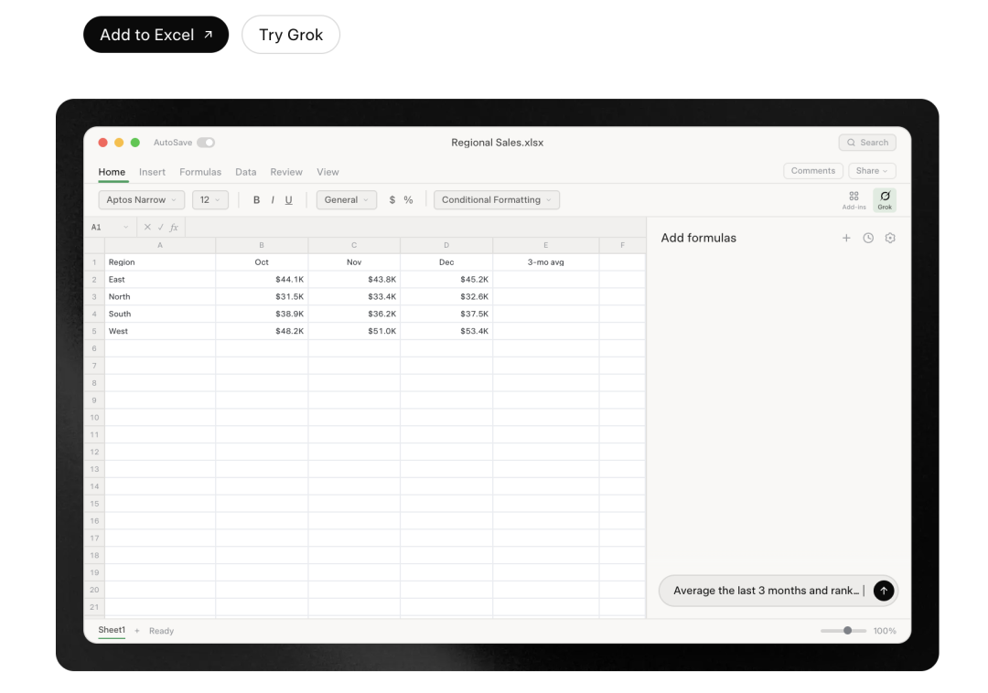Expand the A1 name box dropdown
The image size is (988, 693).
125,228
